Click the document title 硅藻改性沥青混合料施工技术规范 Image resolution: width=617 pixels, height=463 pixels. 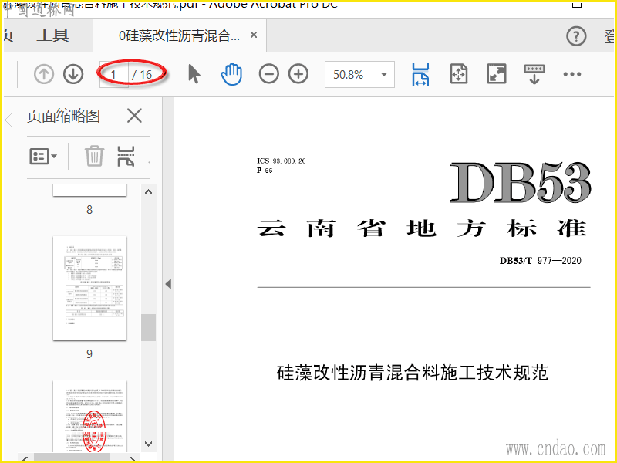click(412, 373)
